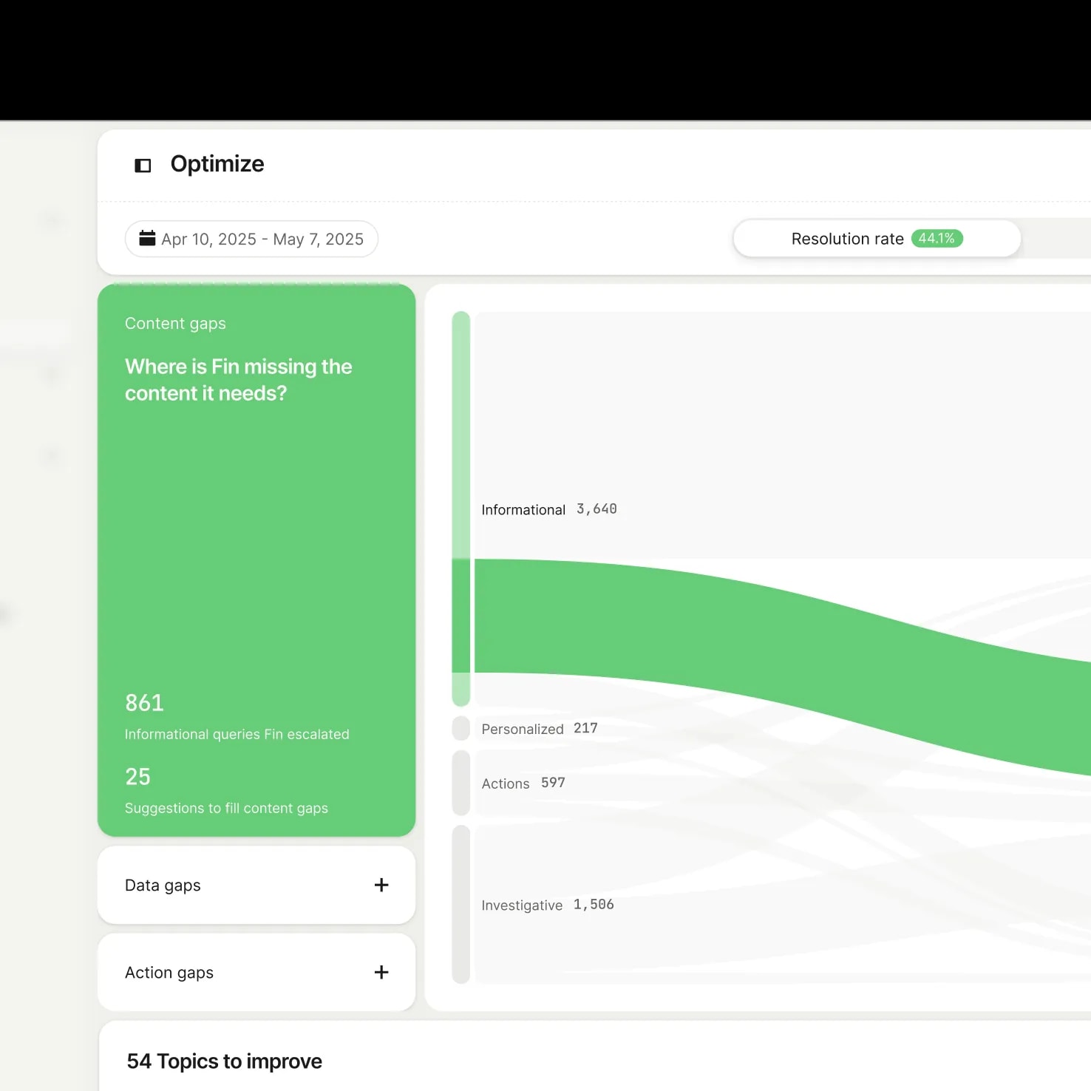1091x1091 pixels.
Task: Click the light green Informational bar segment
Action: pyautogui.click(x=461, y=435)
